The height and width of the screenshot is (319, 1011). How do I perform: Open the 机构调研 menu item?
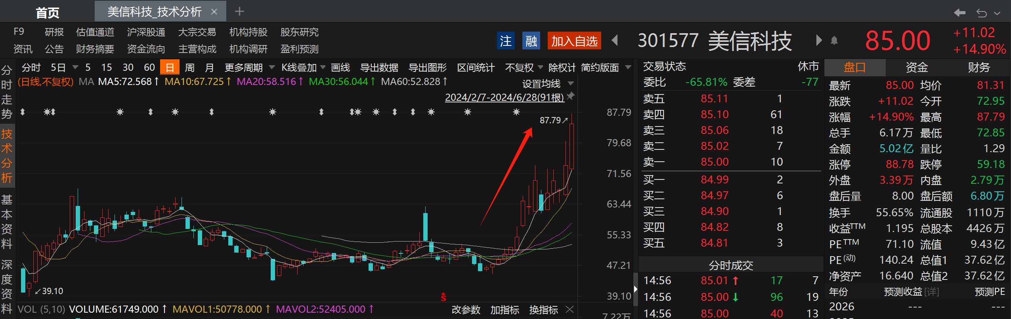tap(248, 49)
